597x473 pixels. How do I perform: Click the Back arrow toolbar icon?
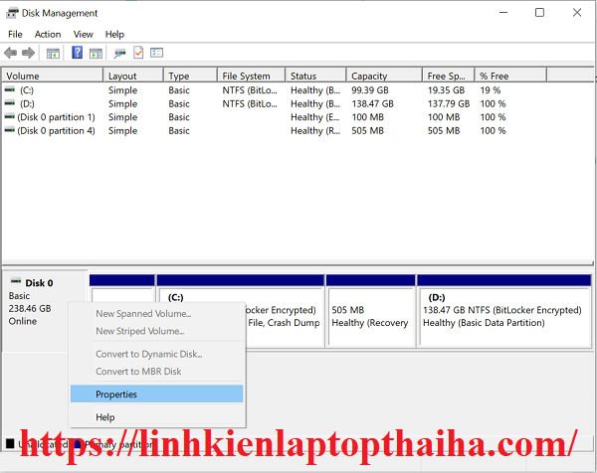click(11, 53)
